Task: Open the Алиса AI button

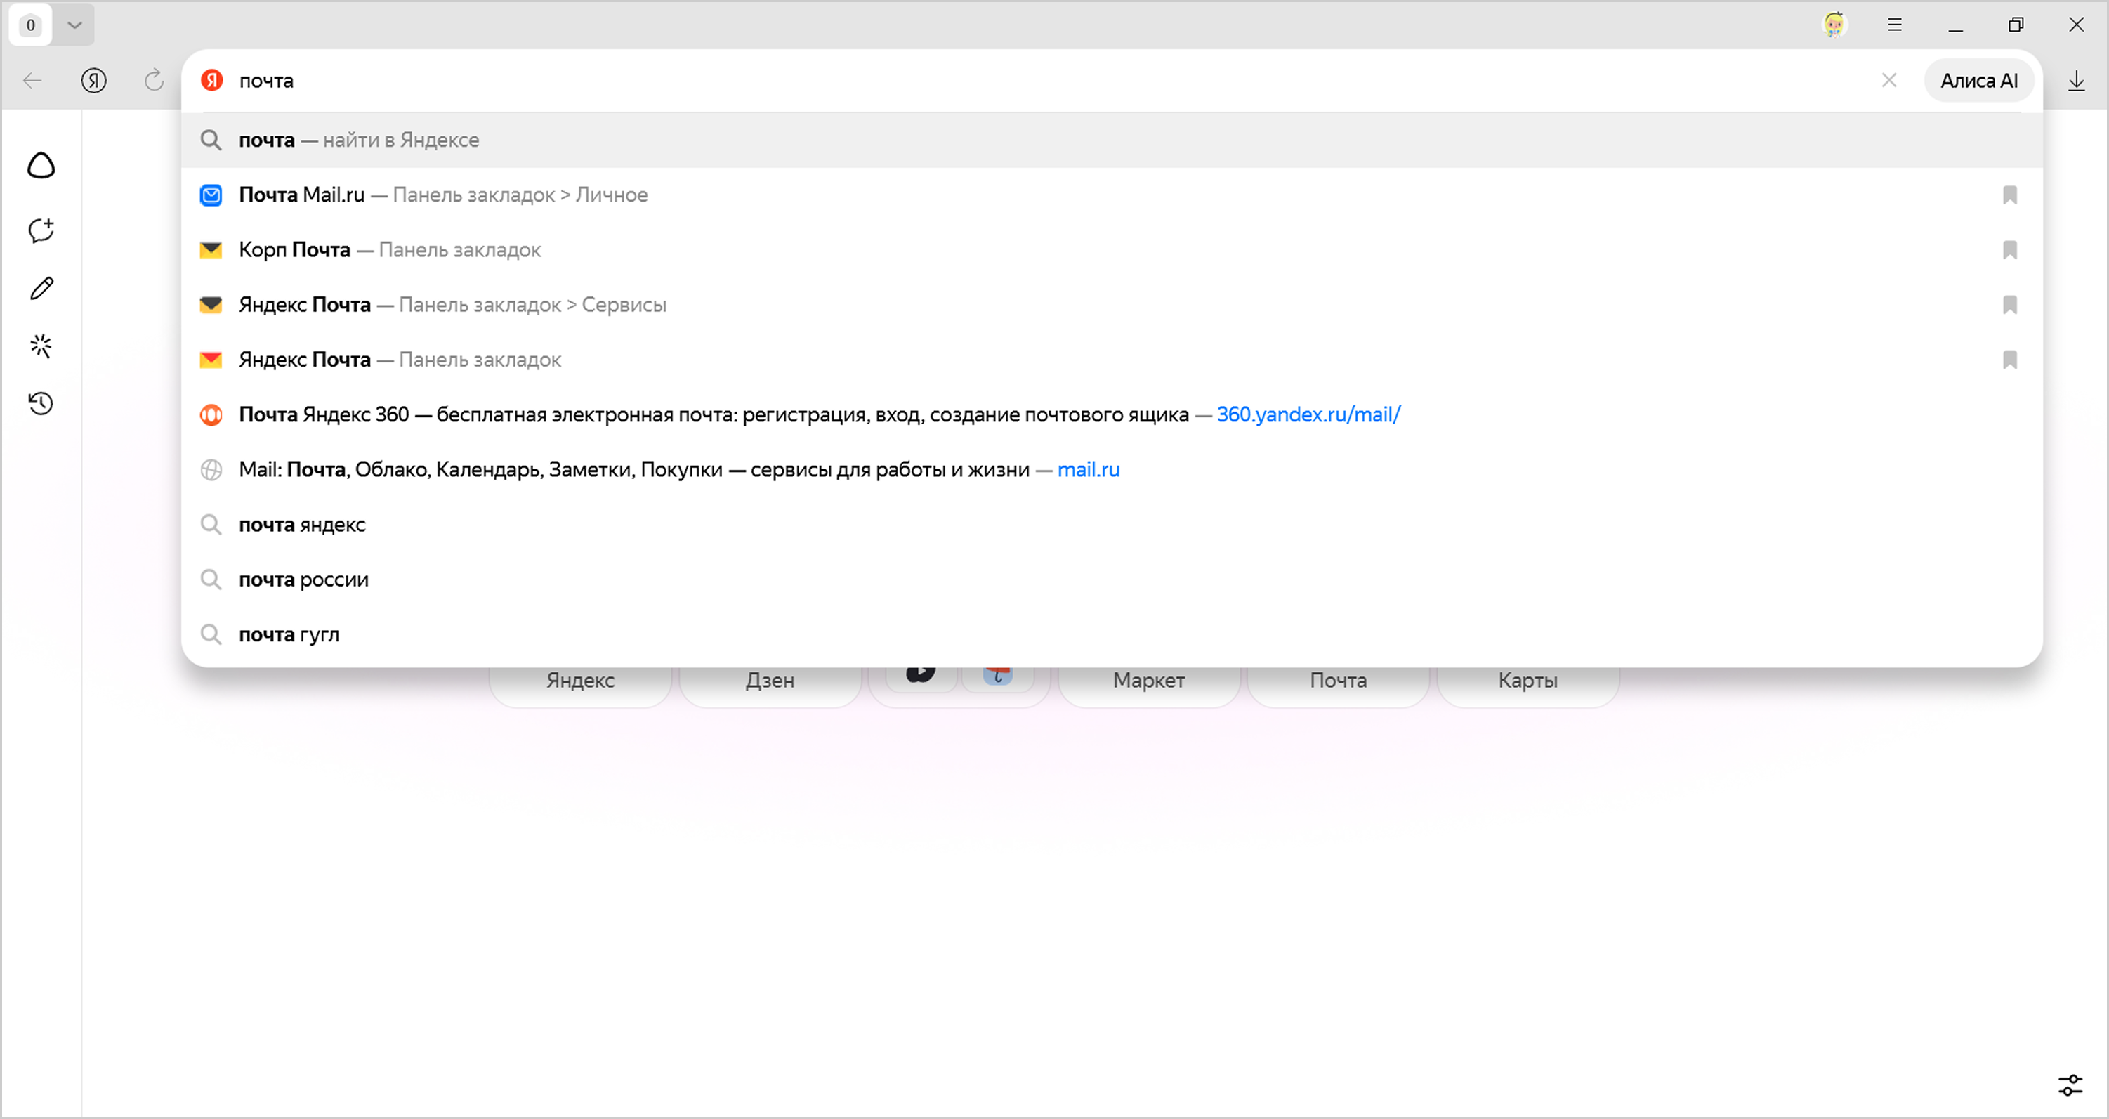Action: pos(1979,80)
